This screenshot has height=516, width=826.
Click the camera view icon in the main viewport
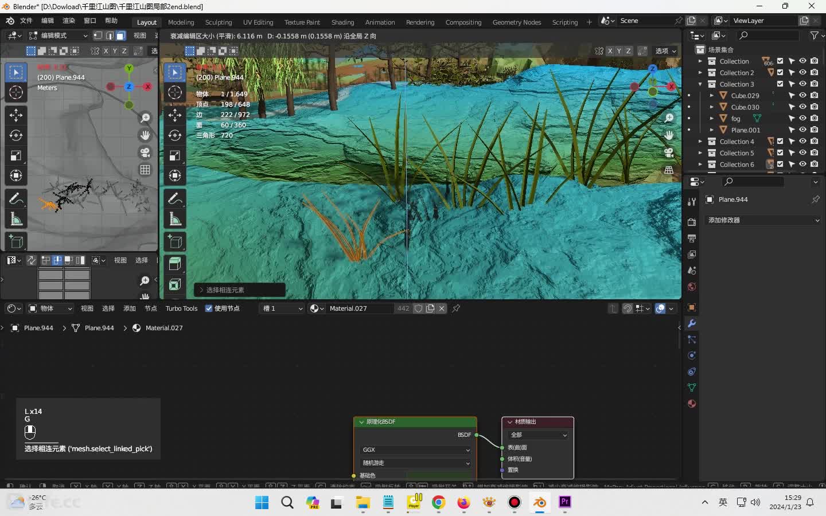pos(669,153)
